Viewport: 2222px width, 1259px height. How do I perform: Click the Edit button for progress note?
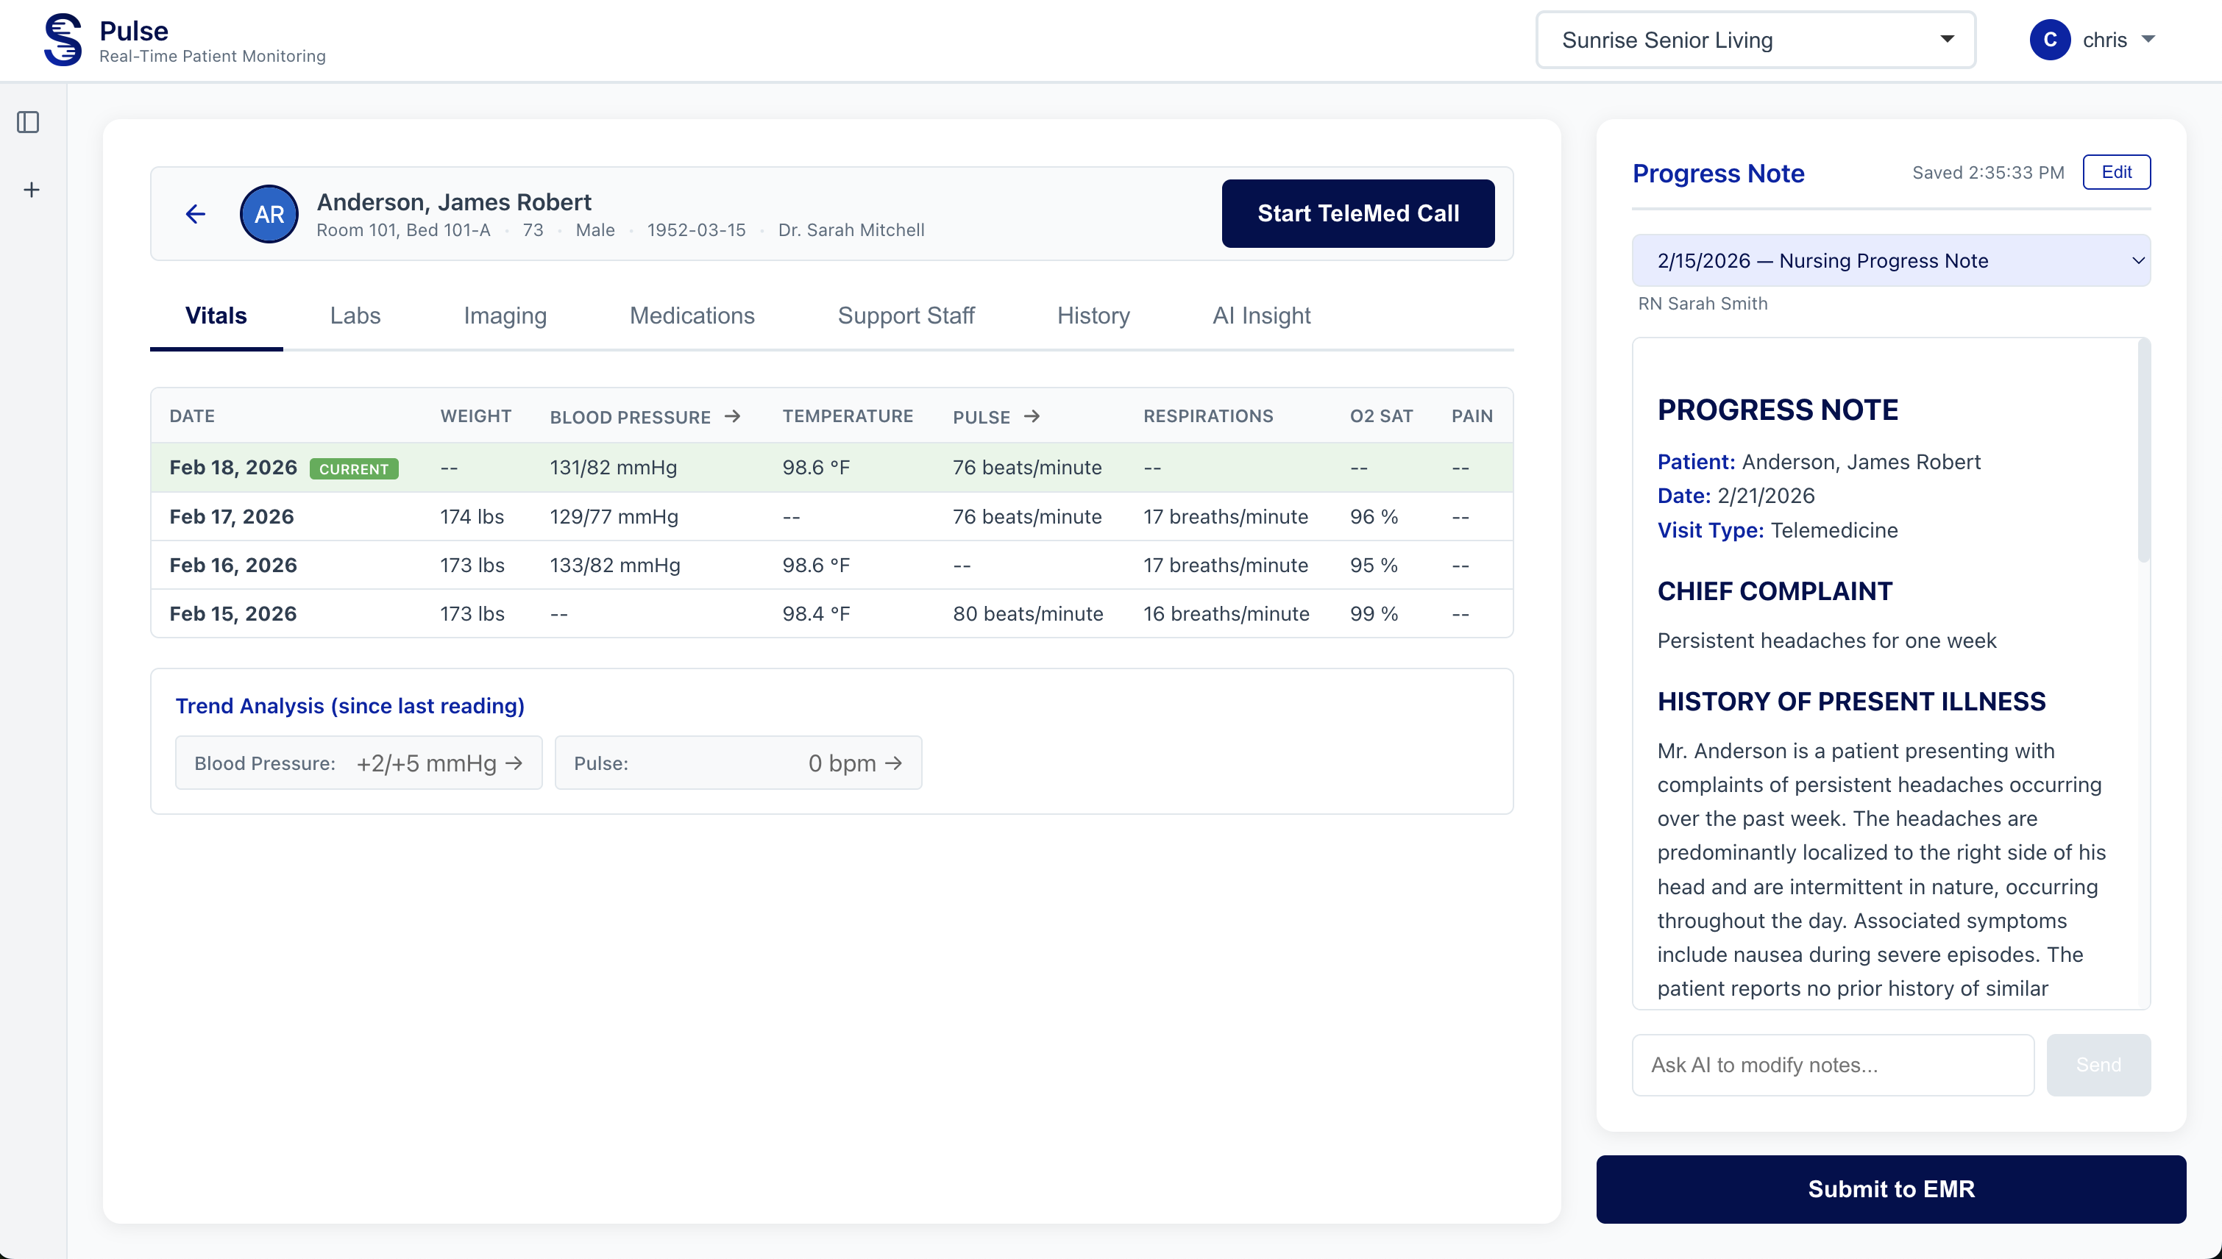click(x=2115, y=172)
